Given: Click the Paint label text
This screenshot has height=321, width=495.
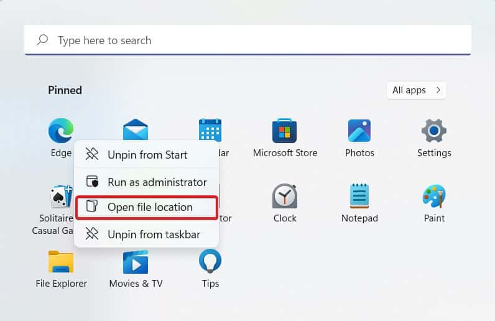Looking at the screenshot, I should [x=434, y=218].
